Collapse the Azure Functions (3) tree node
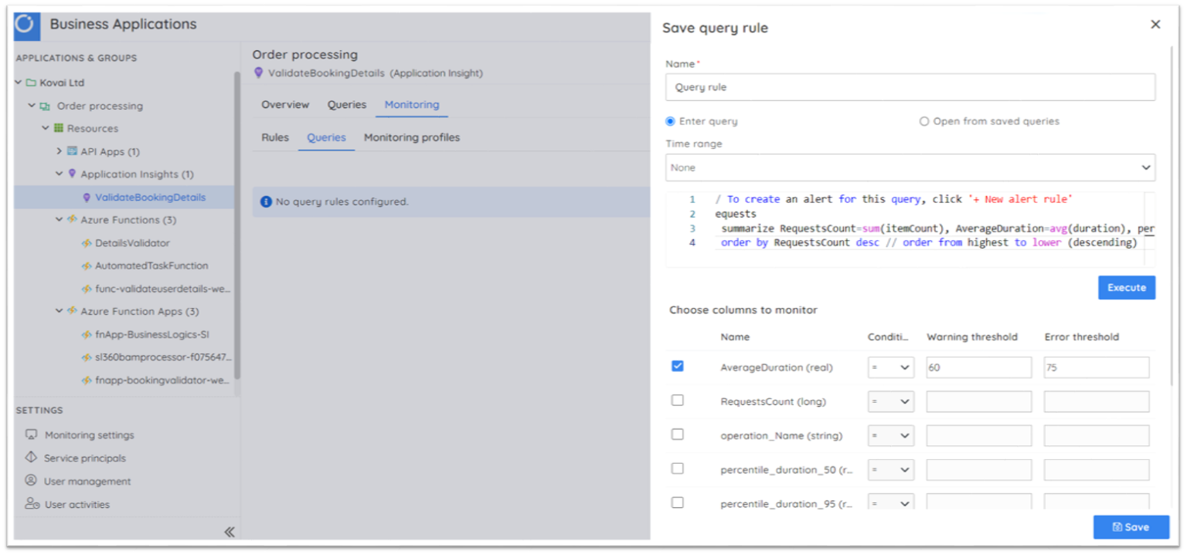This screenshot has height=555, width=1187. (59, 219)
